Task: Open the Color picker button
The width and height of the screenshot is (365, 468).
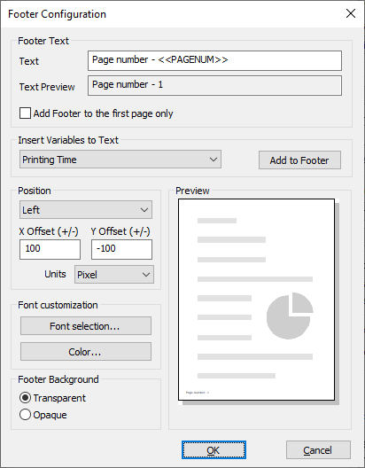Action: tap(86, 352)
